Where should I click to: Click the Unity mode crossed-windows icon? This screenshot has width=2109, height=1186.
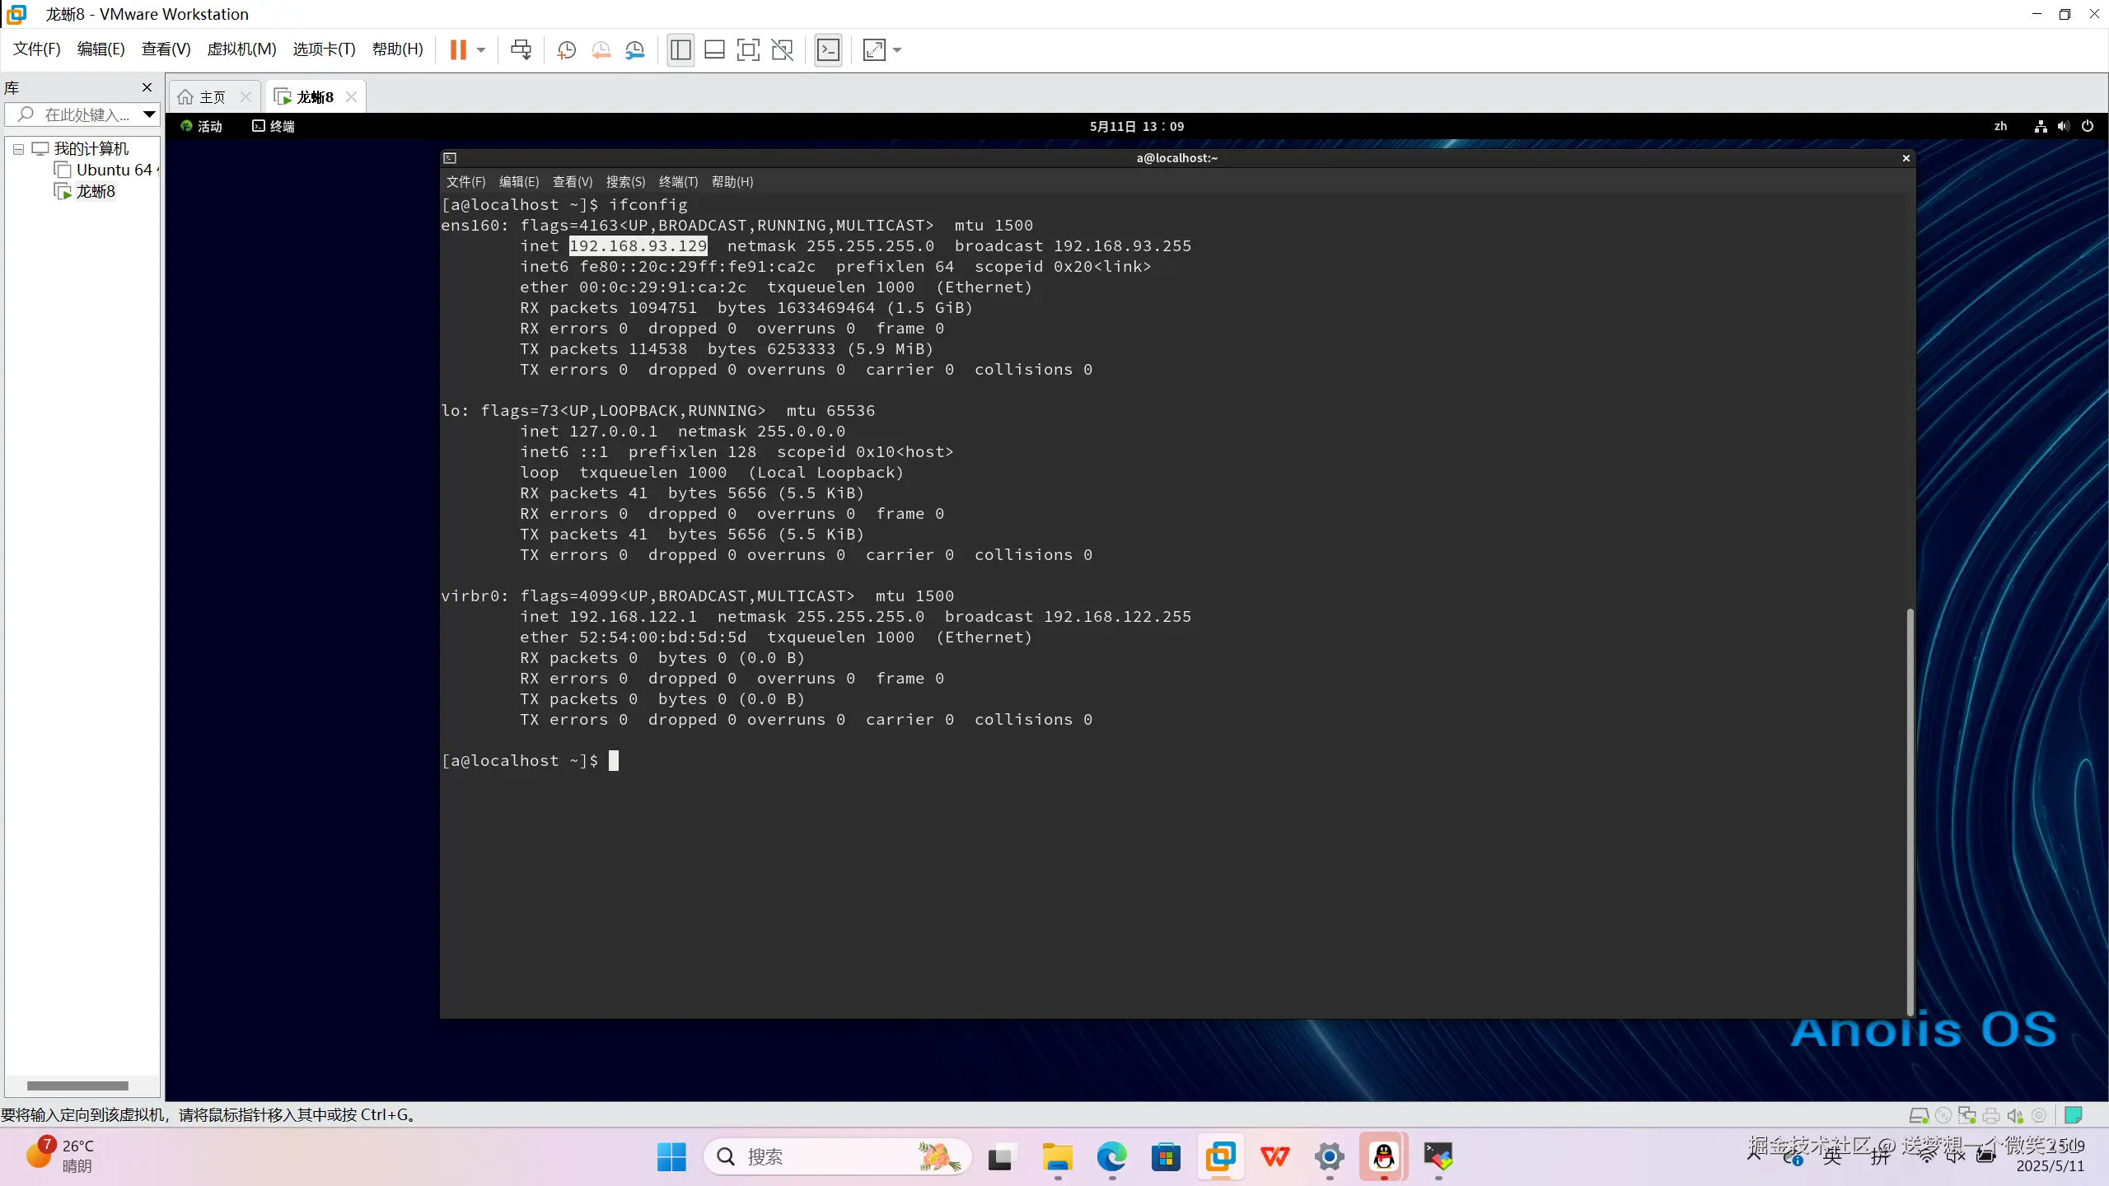782,50
